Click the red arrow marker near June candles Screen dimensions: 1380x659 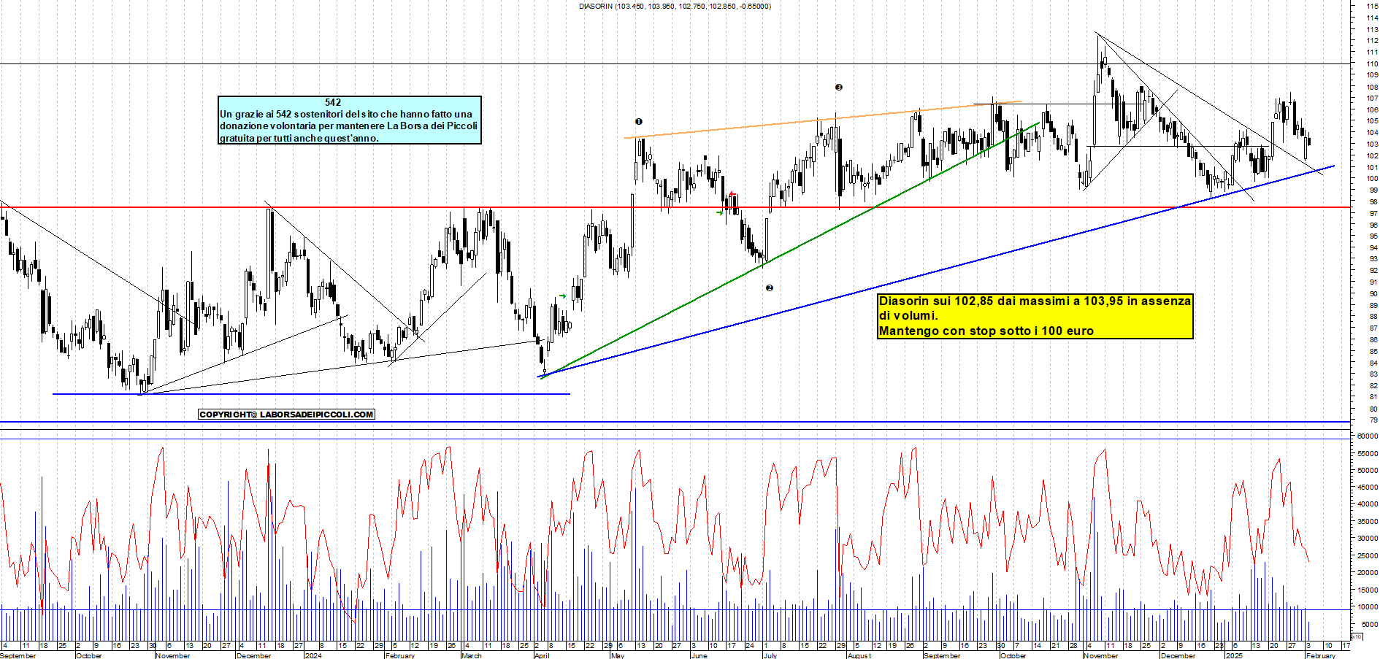pyautogui.click(x=732, y=195)
